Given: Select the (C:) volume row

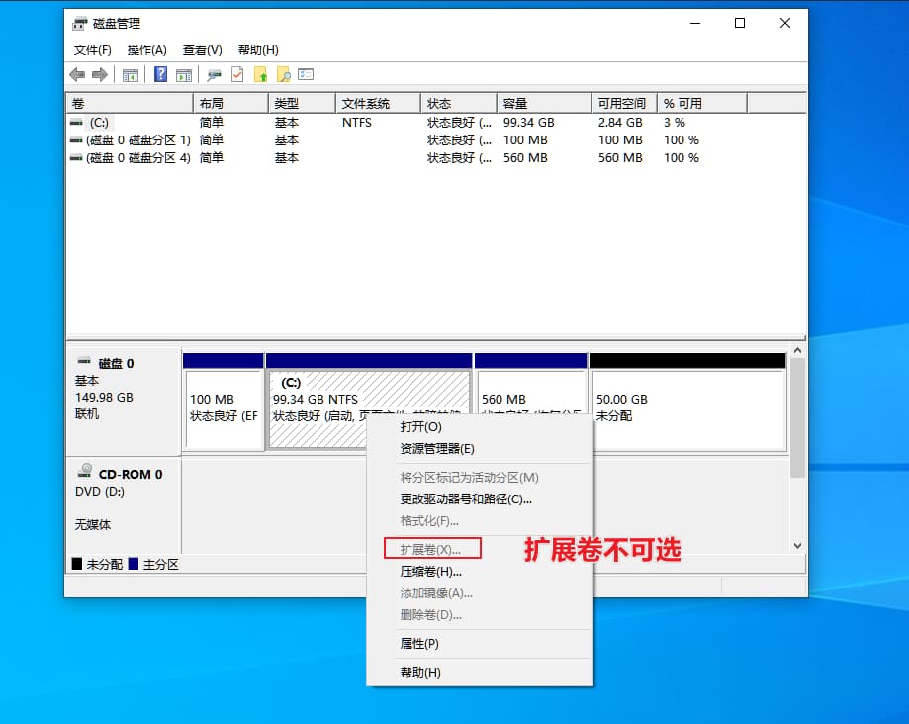Looking at the screenshot, I should pos(436,123).
